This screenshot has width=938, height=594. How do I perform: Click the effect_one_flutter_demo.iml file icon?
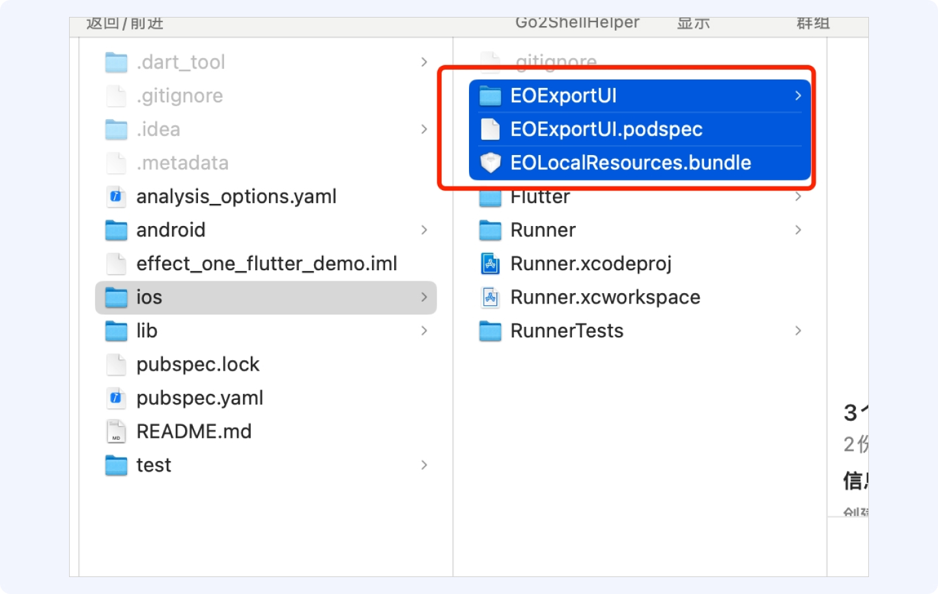click(117, 264)
